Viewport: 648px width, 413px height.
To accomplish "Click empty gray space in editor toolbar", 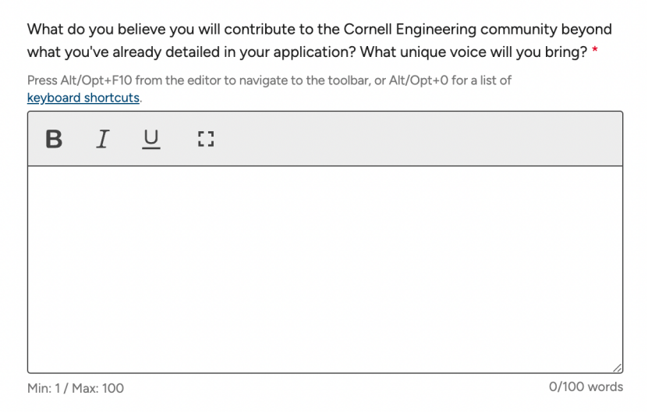I will click(x=413, y=139).
